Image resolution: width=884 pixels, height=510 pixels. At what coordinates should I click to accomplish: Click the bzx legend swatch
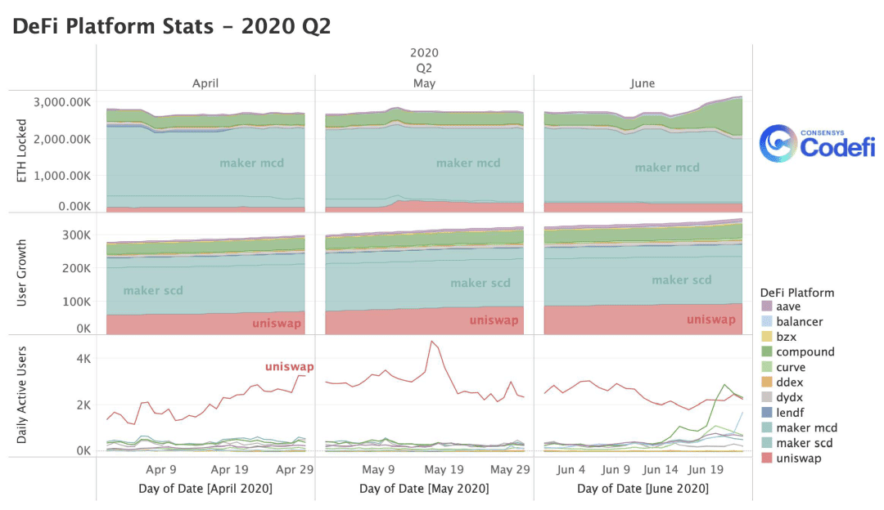tap(767, 337)
